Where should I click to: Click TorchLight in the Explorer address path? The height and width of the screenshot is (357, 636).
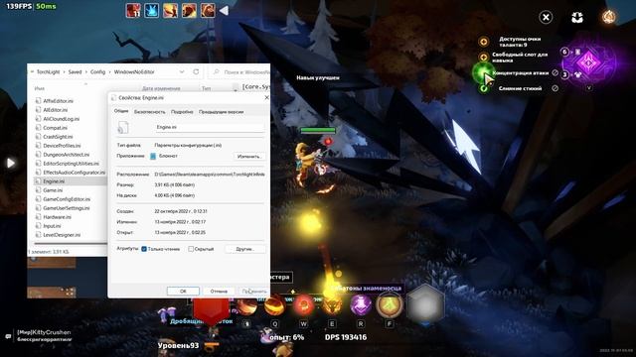coord(49,71)
